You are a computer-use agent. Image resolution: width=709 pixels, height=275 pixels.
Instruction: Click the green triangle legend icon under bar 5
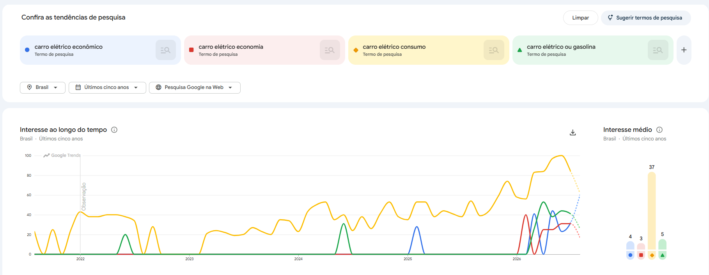(x=662, y=255)
